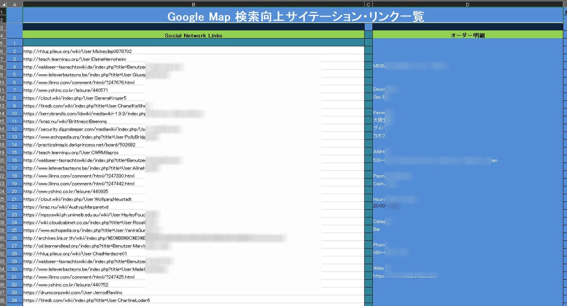Viewport: 567px width, 306px height.
Task: Select the yshinc.co.kr leisure/440935 cell
Action: point(193,191)
